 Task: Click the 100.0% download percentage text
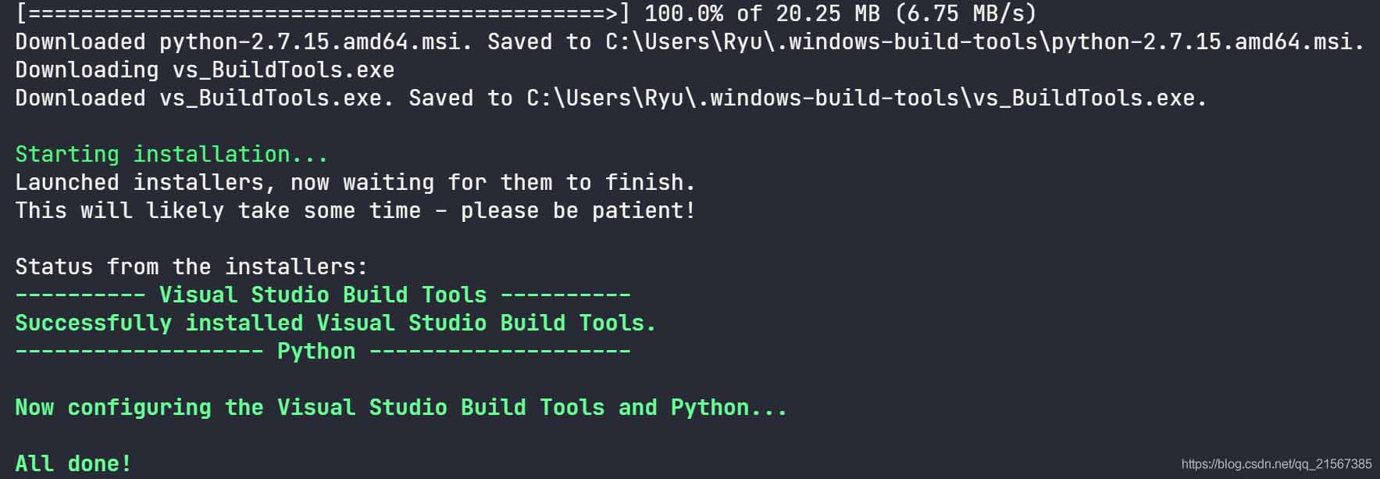tap(683, 13)
